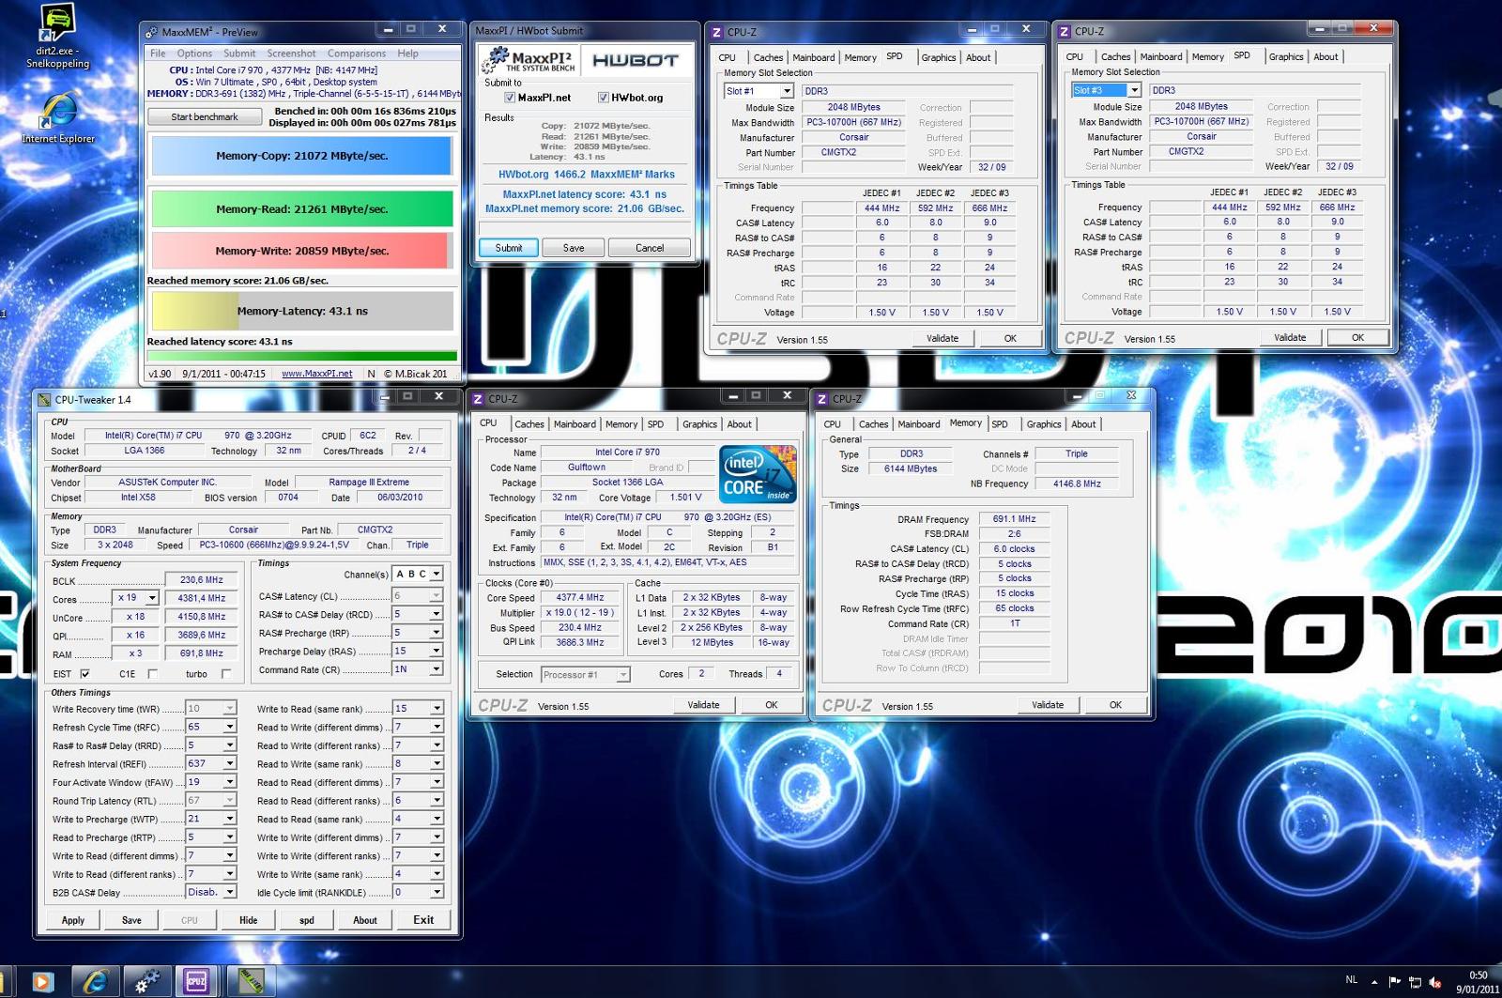Switch to MaxxMEM gear icon in taskbar
The height and width of the screenshot is (998, 1502).
point(146,982)
